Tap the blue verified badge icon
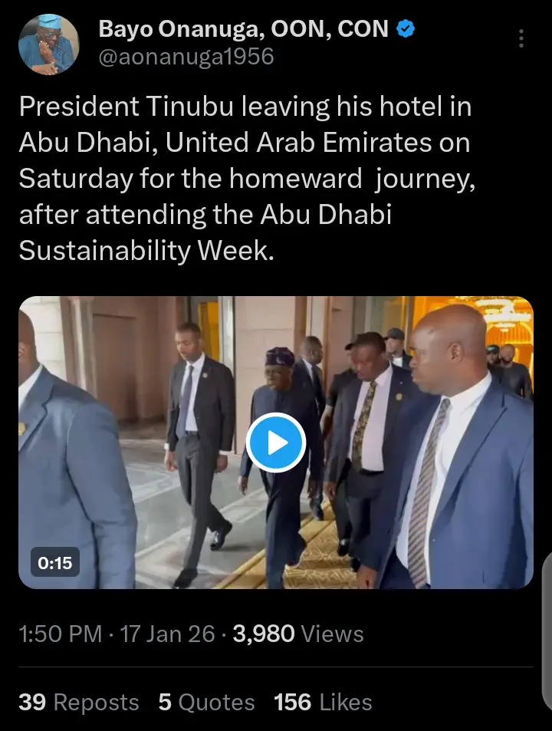This screenshot has width=552, height=731. tap(406, 29)
